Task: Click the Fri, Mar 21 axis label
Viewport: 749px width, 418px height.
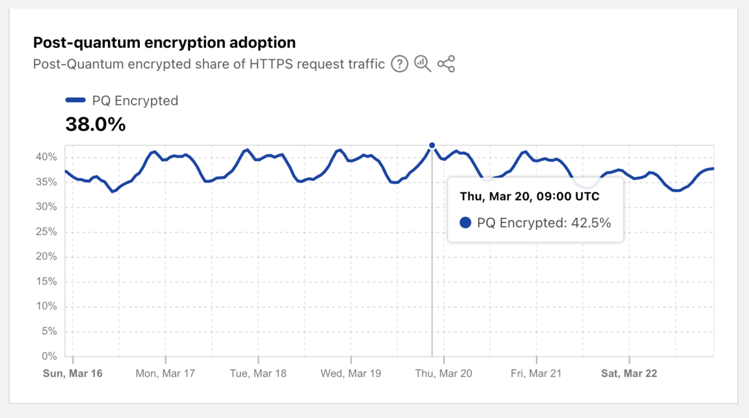Action: [x=536, y=374]
